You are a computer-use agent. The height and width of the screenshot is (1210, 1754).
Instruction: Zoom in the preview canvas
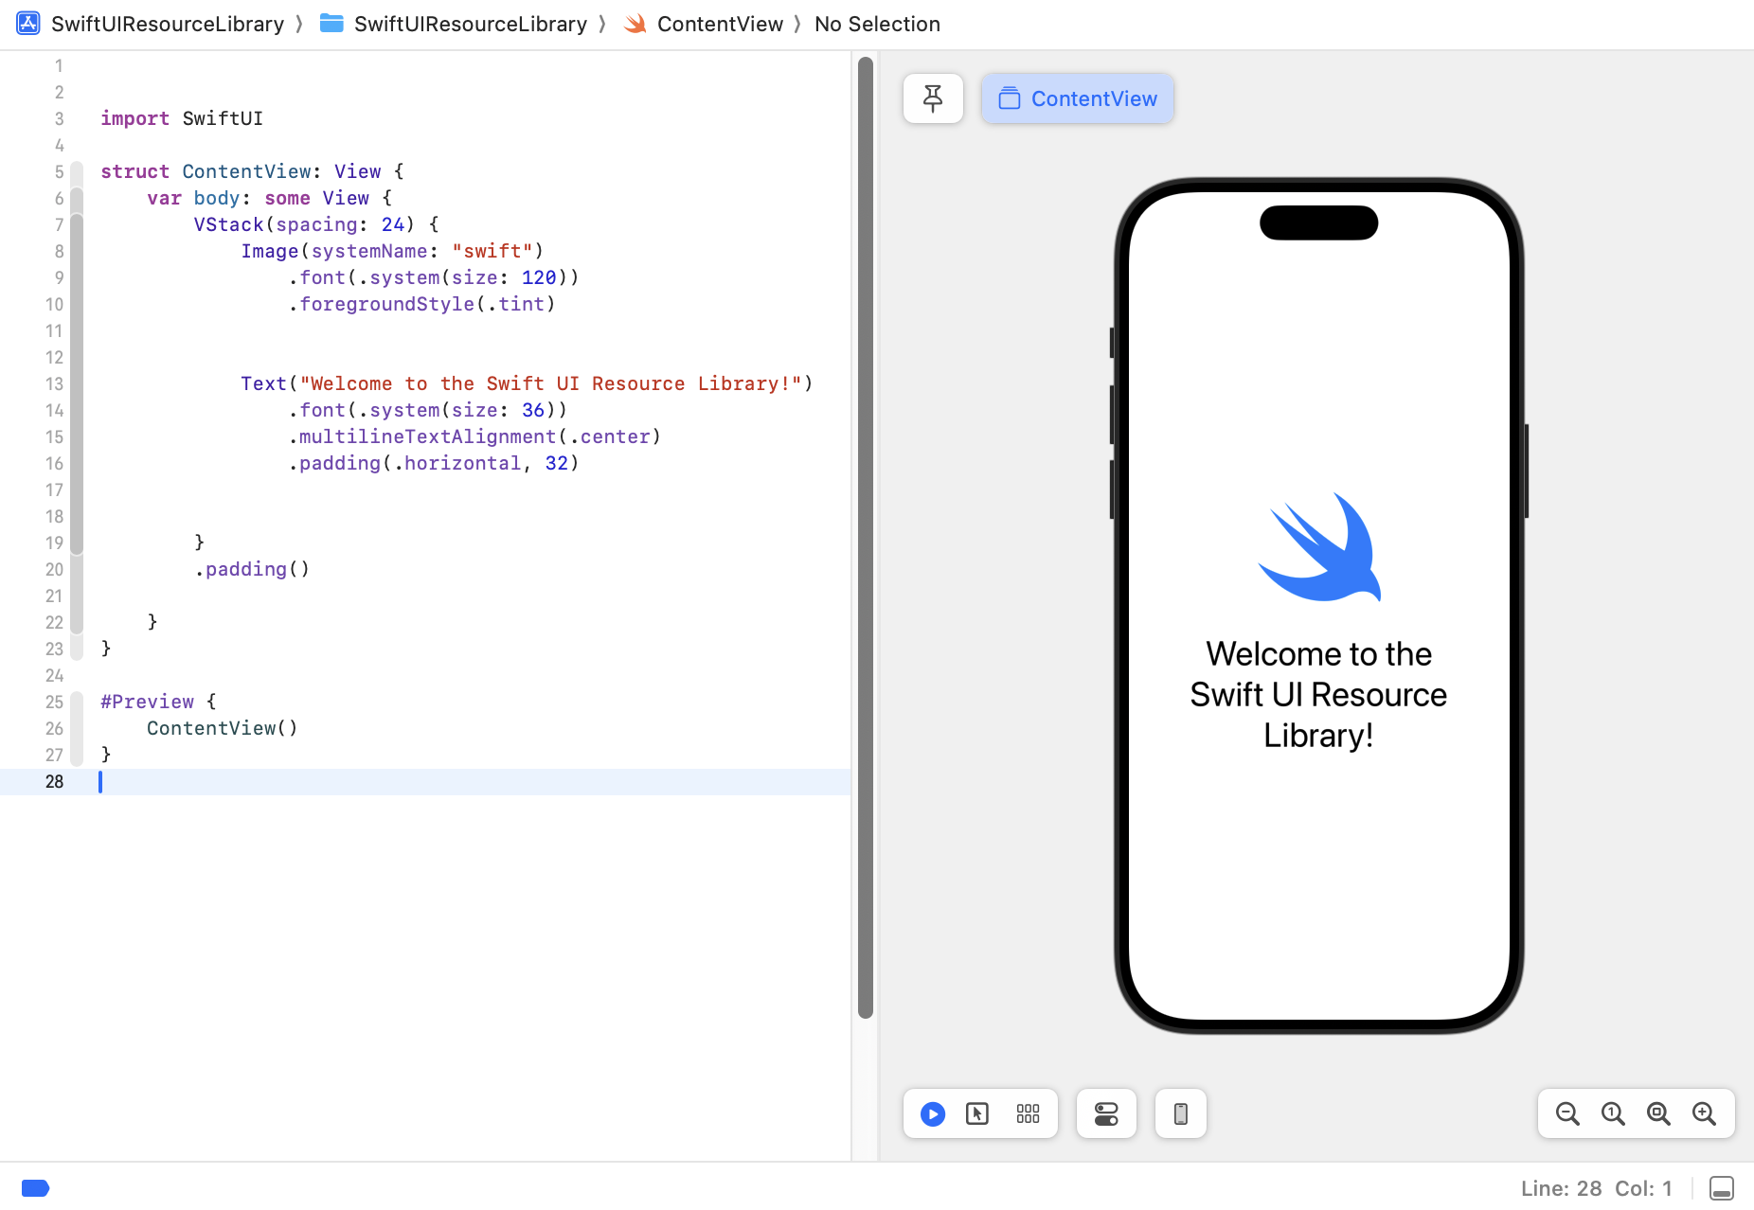tap(1704, 1113)
